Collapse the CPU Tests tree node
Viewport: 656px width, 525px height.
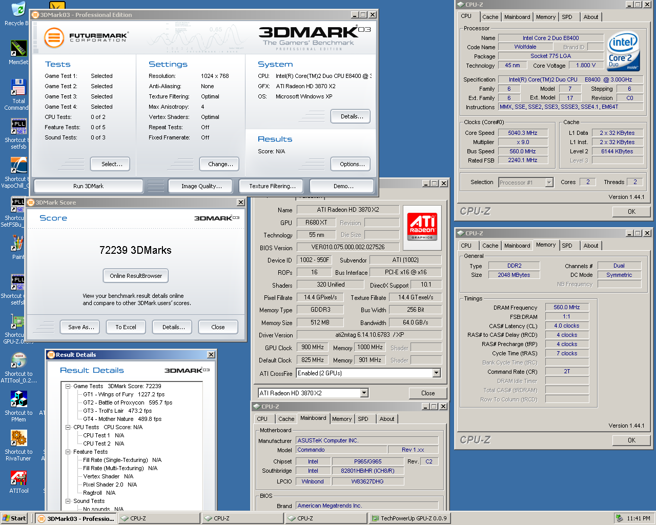(x=68, y=427)
